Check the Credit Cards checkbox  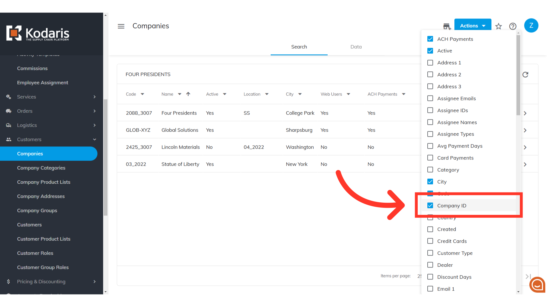(430, 241)
